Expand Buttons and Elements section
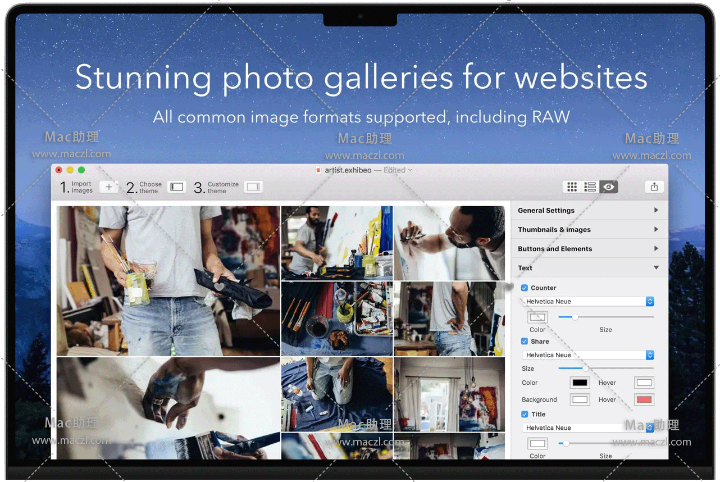 click(589, 248)
